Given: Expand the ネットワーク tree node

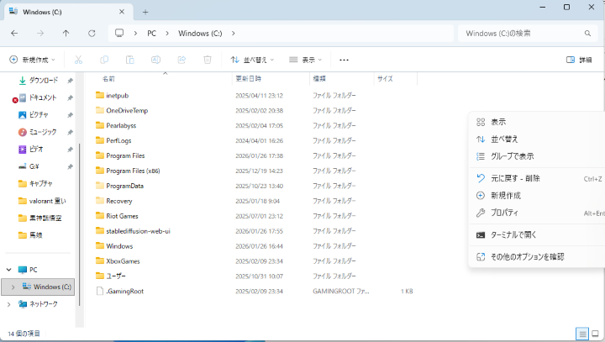Looking at the screenshot, I should 8,303.
